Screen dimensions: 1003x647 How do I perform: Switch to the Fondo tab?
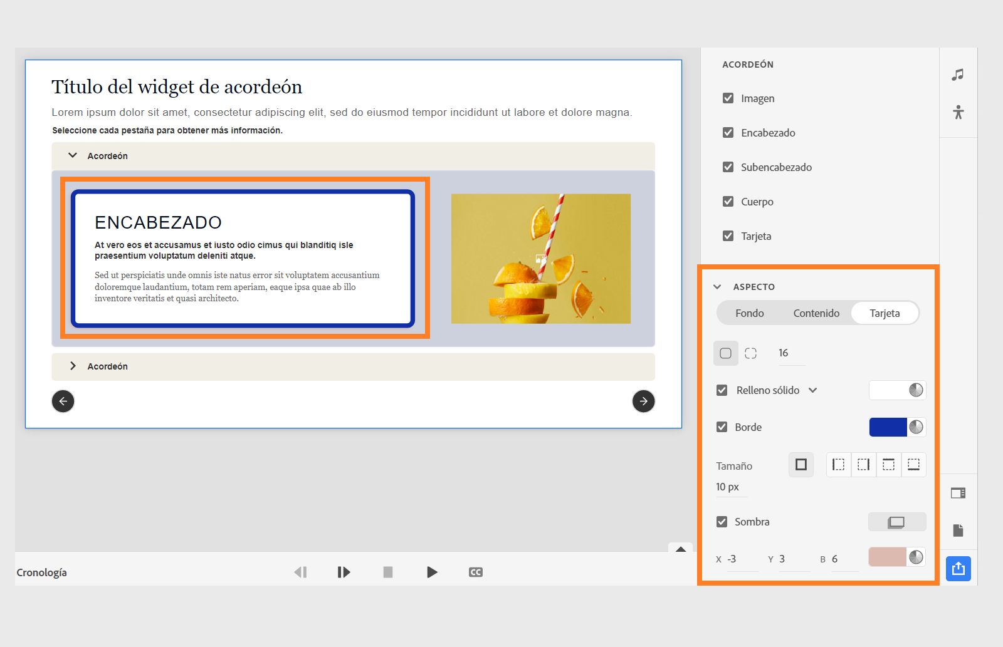click(x=749, y=313)
